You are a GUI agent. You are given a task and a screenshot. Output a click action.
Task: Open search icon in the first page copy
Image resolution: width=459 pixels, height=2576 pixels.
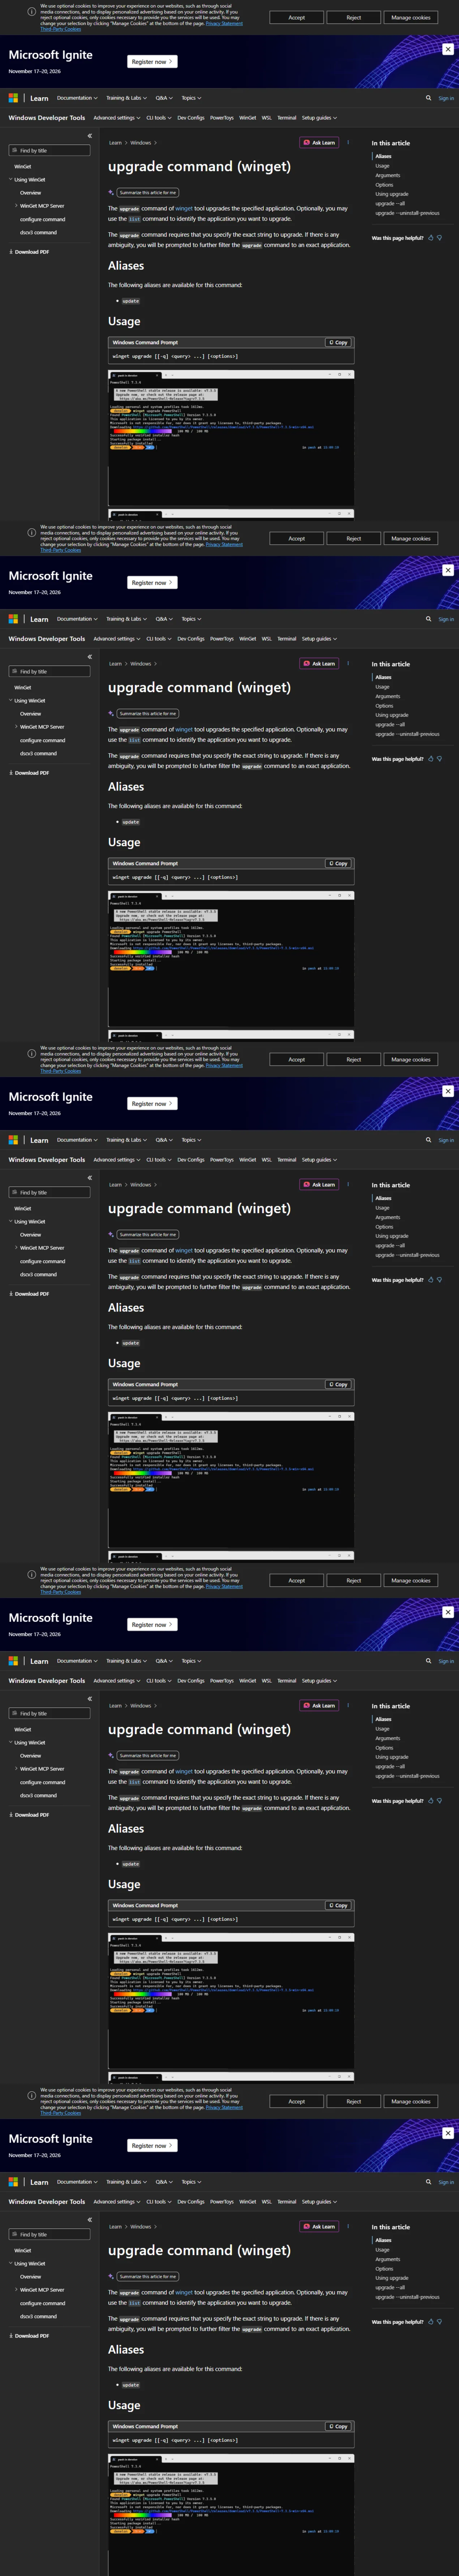pos(429,98)
